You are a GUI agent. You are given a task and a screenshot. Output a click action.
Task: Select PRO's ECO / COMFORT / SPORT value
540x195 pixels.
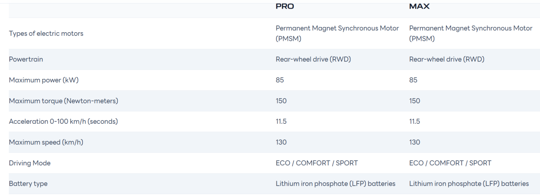coord(317,163)
